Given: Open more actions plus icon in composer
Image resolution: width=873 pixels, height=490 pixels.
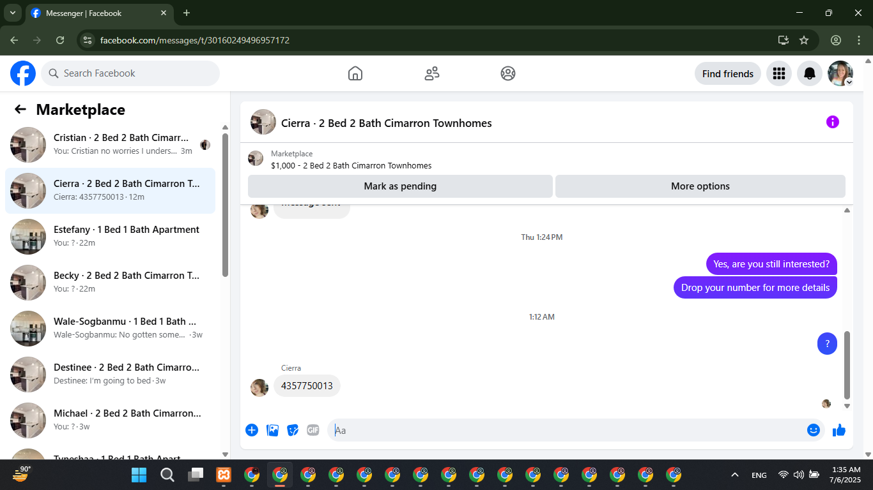Looking at the screenshot, I should [252, 430].
